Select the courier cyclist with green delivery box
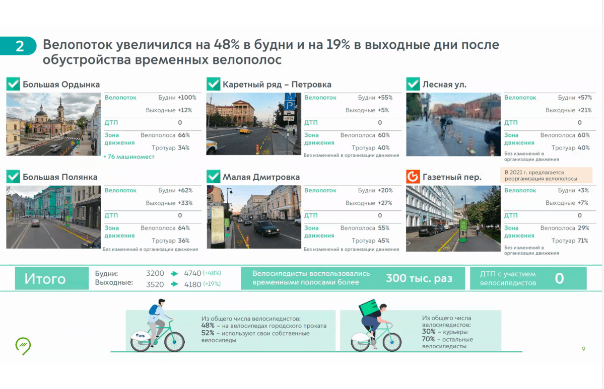The width and height of the screenshot is (604, 389). point(372,326)
